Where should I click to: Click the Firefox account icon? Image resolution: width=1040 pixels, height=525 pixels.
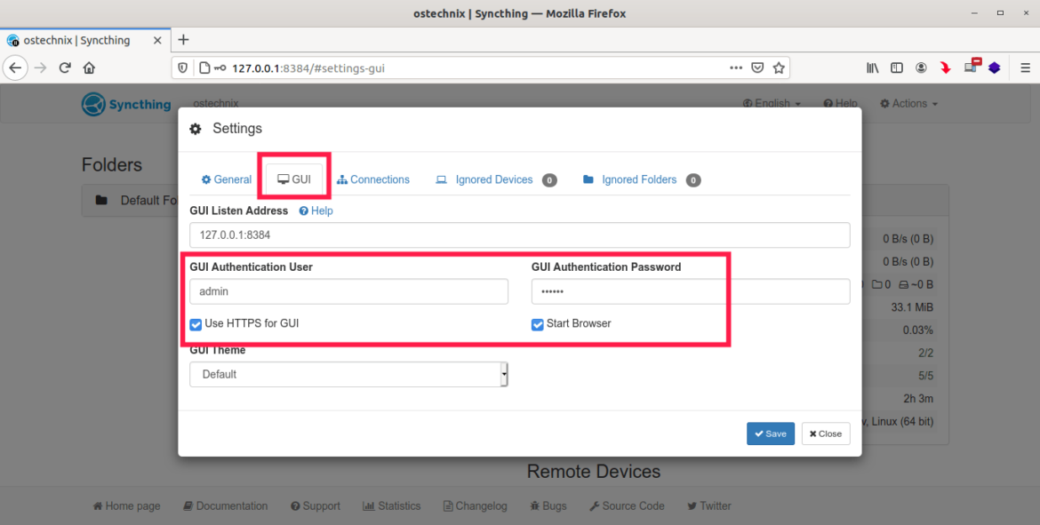click(921, 68)
